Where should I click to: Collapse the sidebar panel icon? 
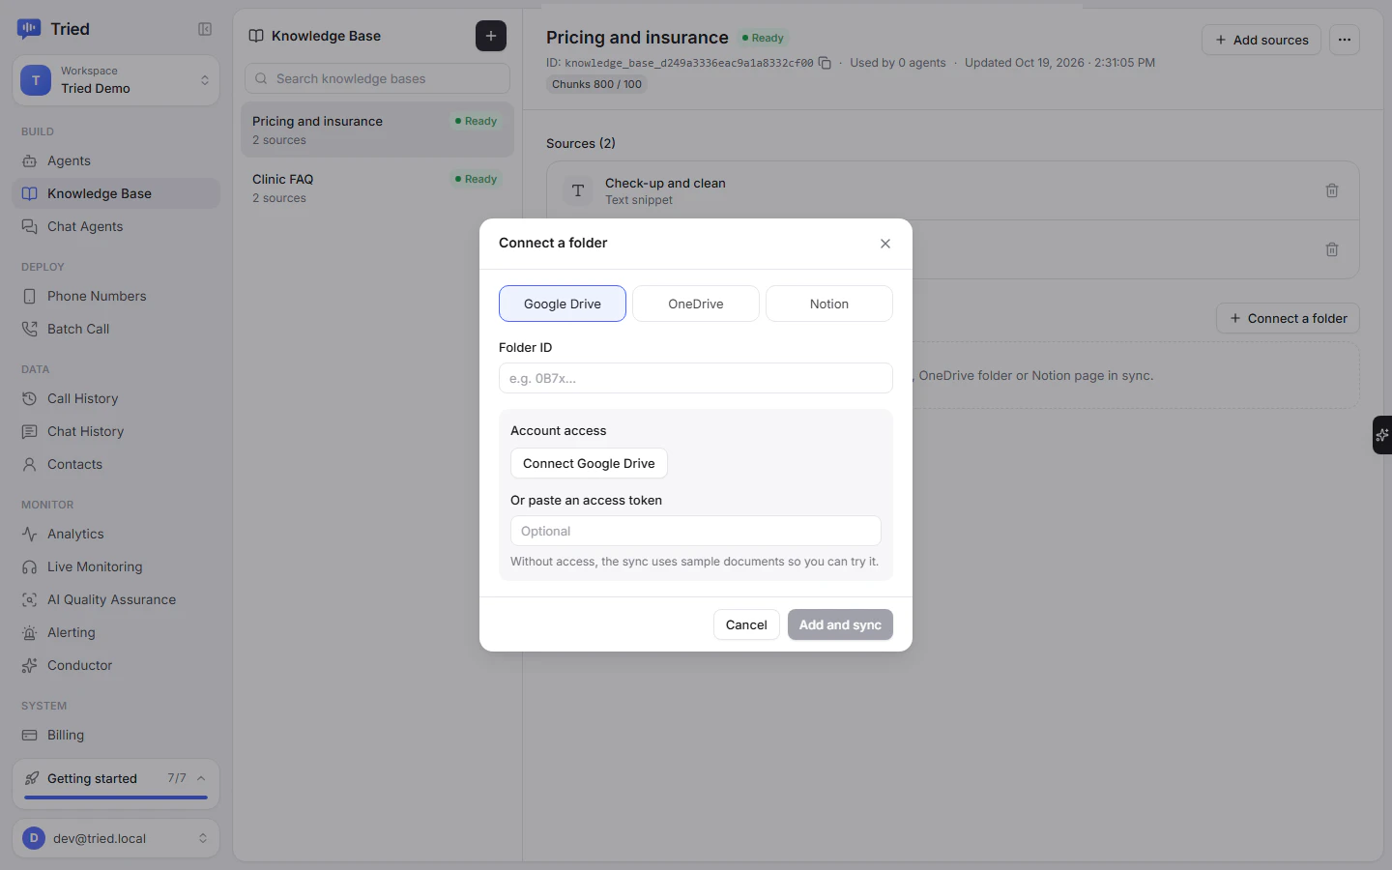205,29
